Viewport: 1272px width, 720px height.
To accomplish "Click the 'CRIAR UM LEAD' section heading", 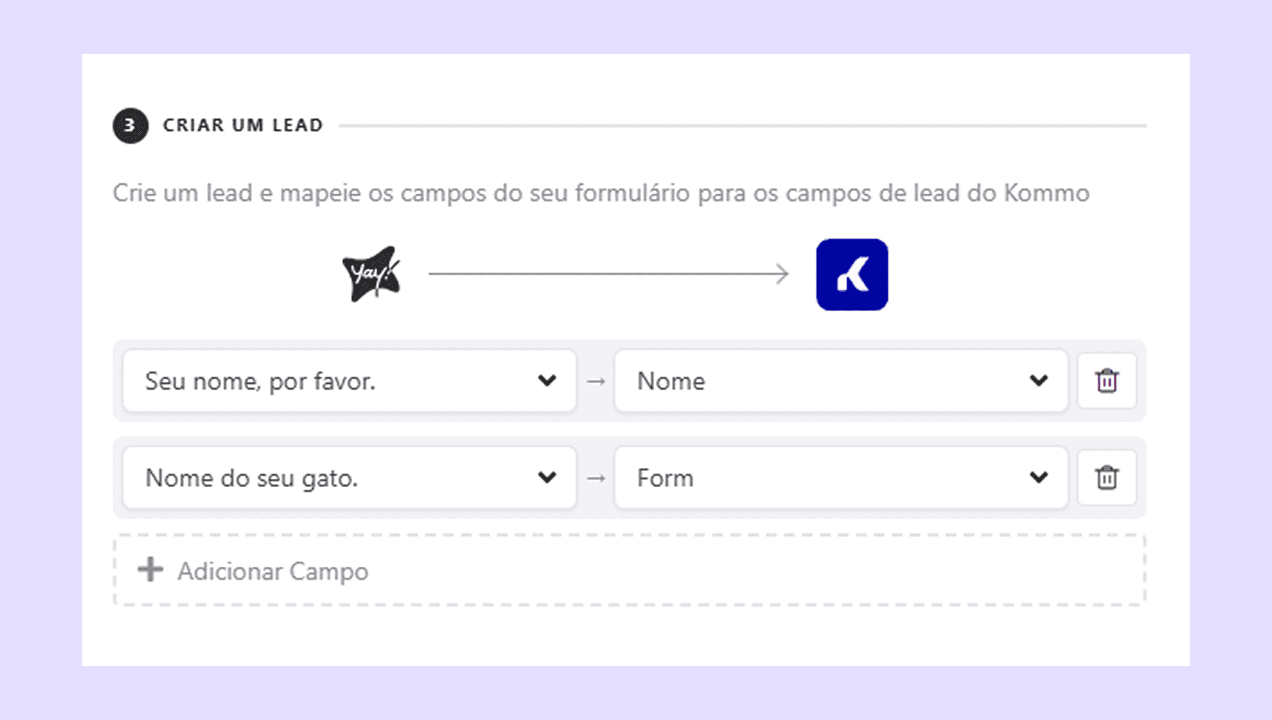I will point(243,126).
